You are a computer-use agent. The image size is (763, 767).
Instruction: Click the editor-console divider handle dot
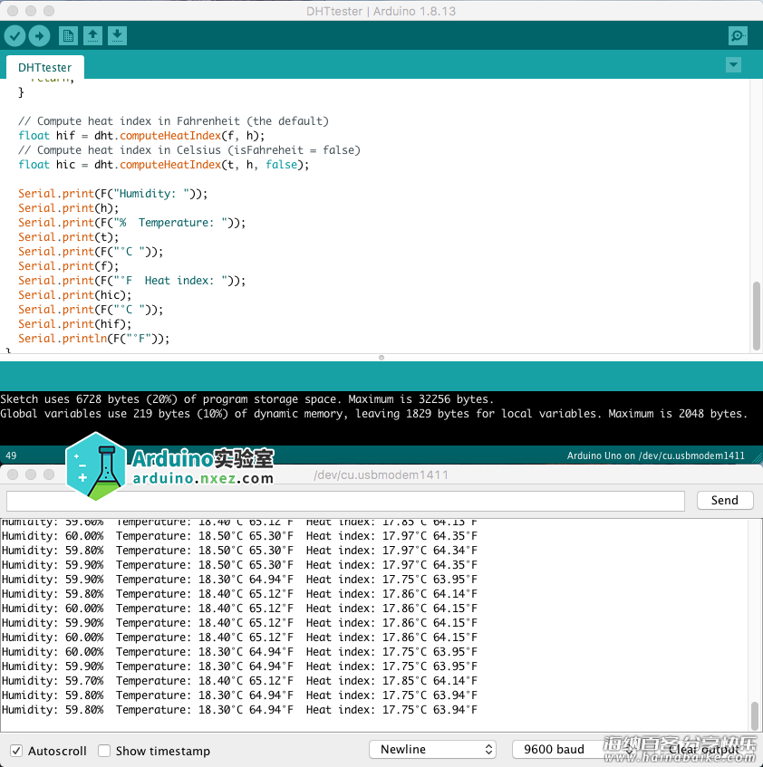pos(381,358)
